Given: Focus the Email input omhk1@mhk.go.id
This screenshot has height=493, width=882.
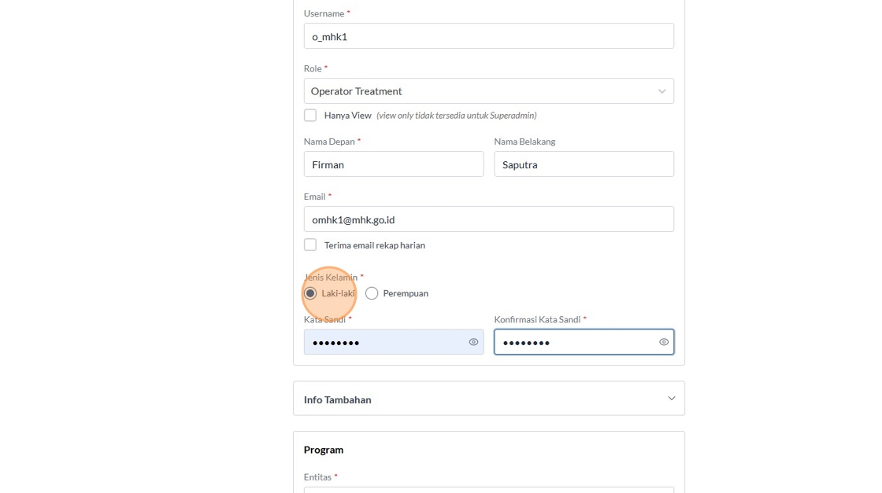Looking at the screenshot, I should [x=488, y=219].
